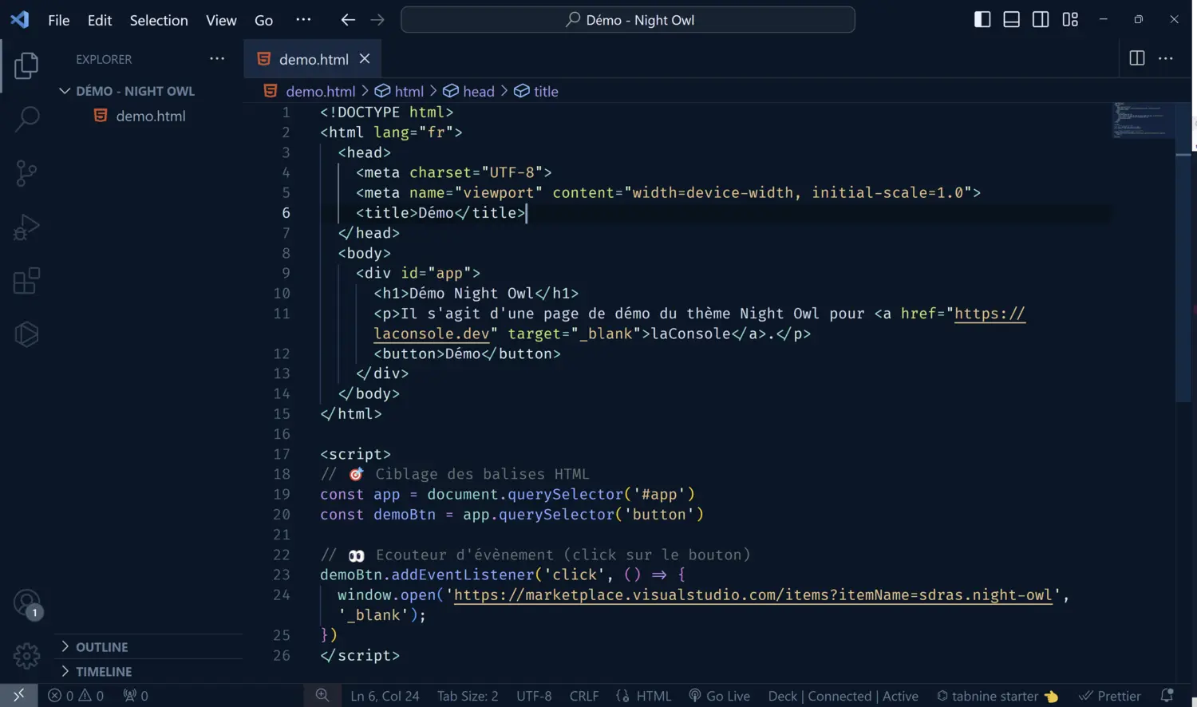Show errors and warnings count
Image resolution: width=1197 pixels, height=707 pixels.
[76, 696]
